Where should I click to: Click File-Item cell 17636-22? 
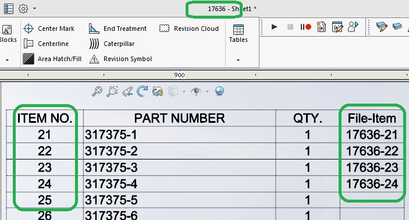click(x=372, y=151)
